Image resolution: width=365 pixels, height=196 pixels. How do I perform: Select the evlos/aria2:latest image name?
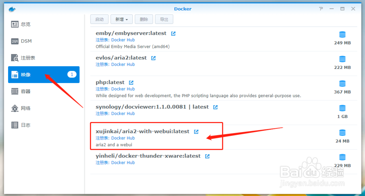pyautogui.click(x=121, y=58)
